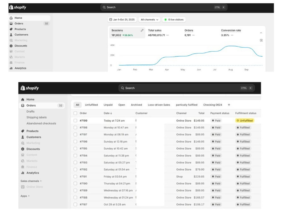Add a new order view with the plus icon

click(x=229, y=105)
